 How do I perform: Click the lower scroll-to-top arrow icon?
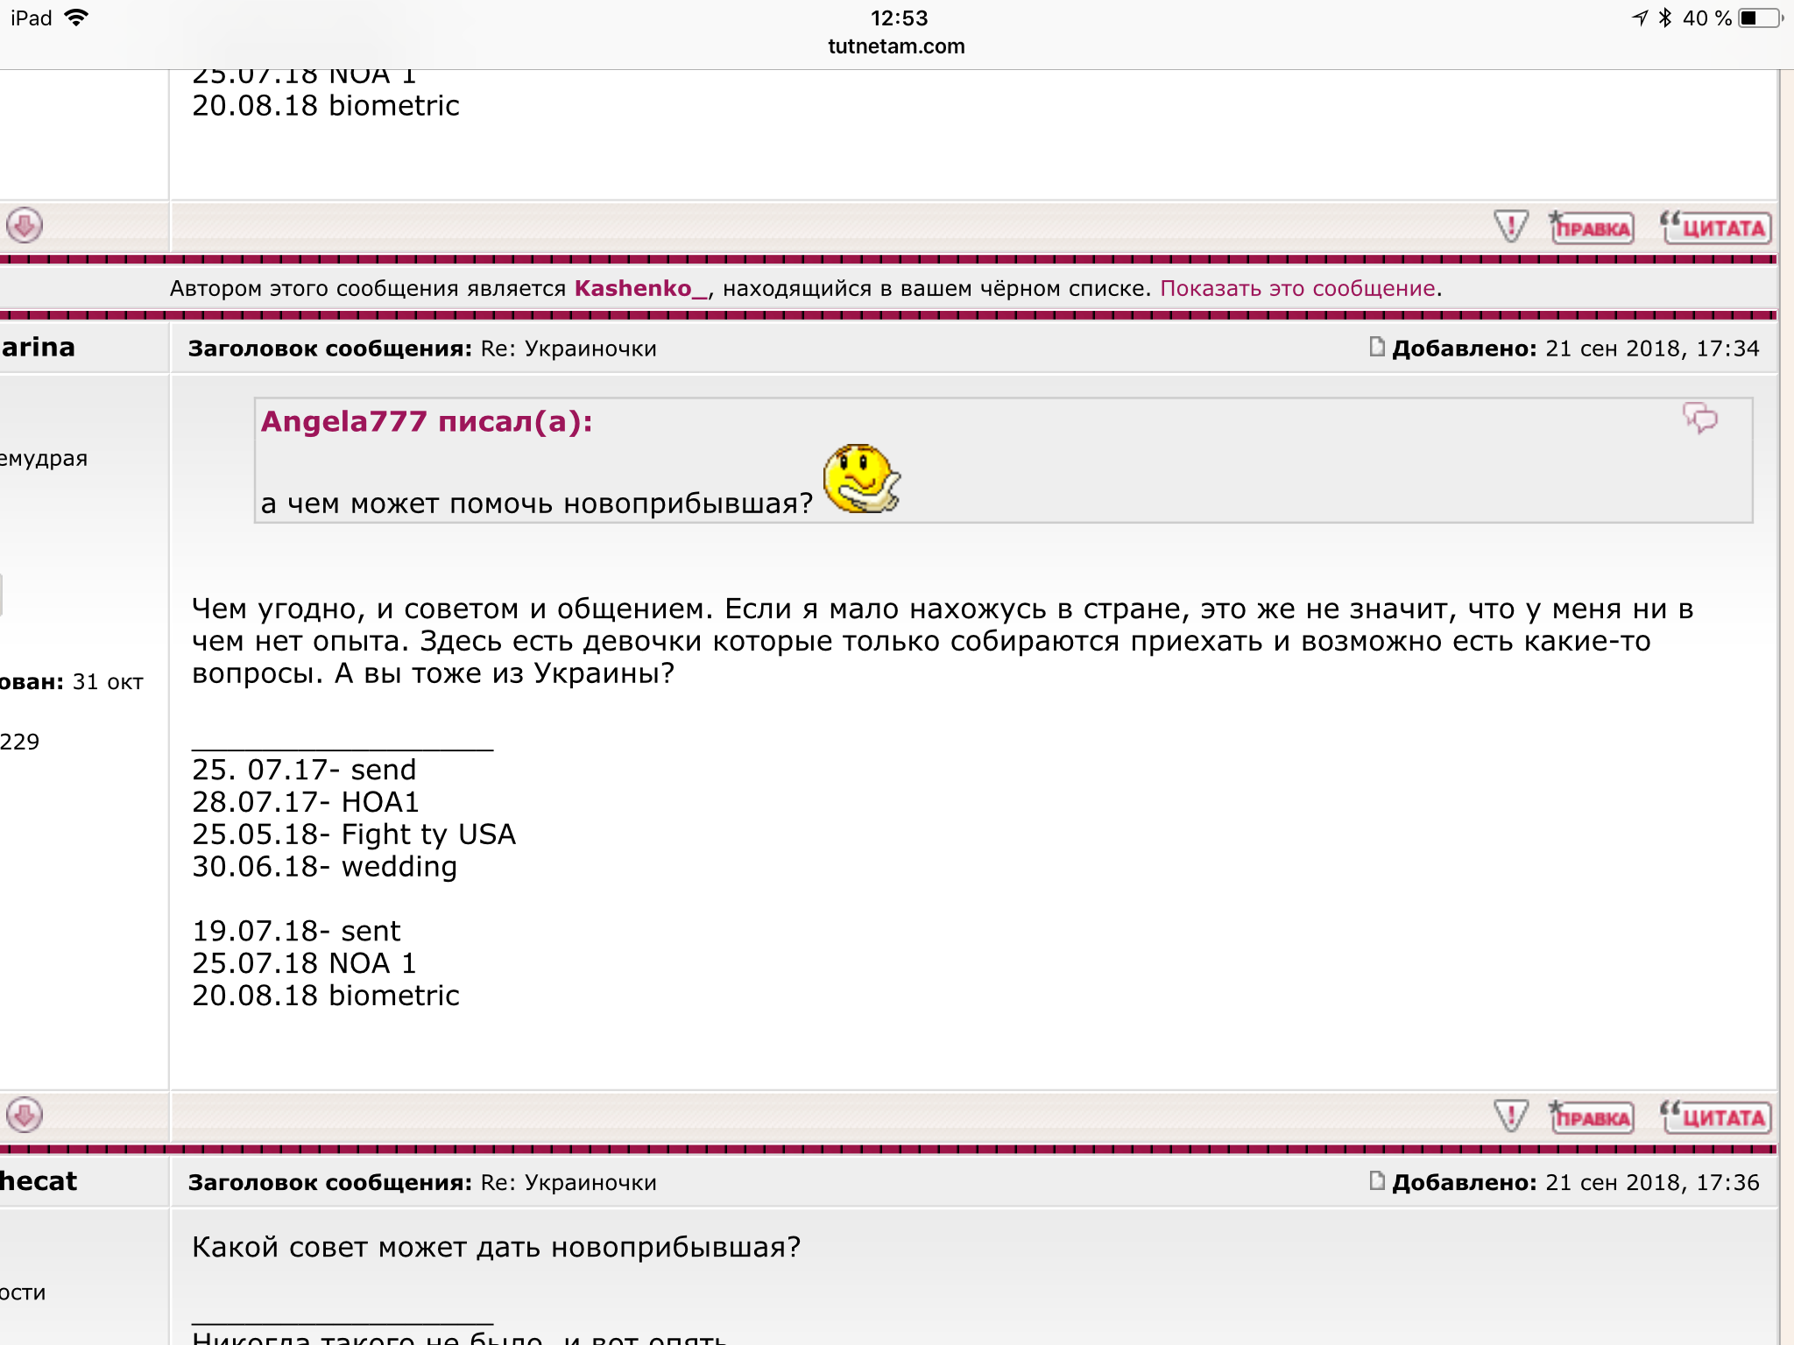[x=25, y=1116]
